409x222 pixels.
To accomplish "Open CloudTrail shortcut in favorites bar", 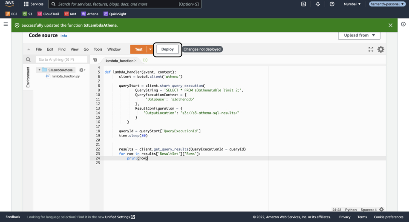I will [48, 14].
